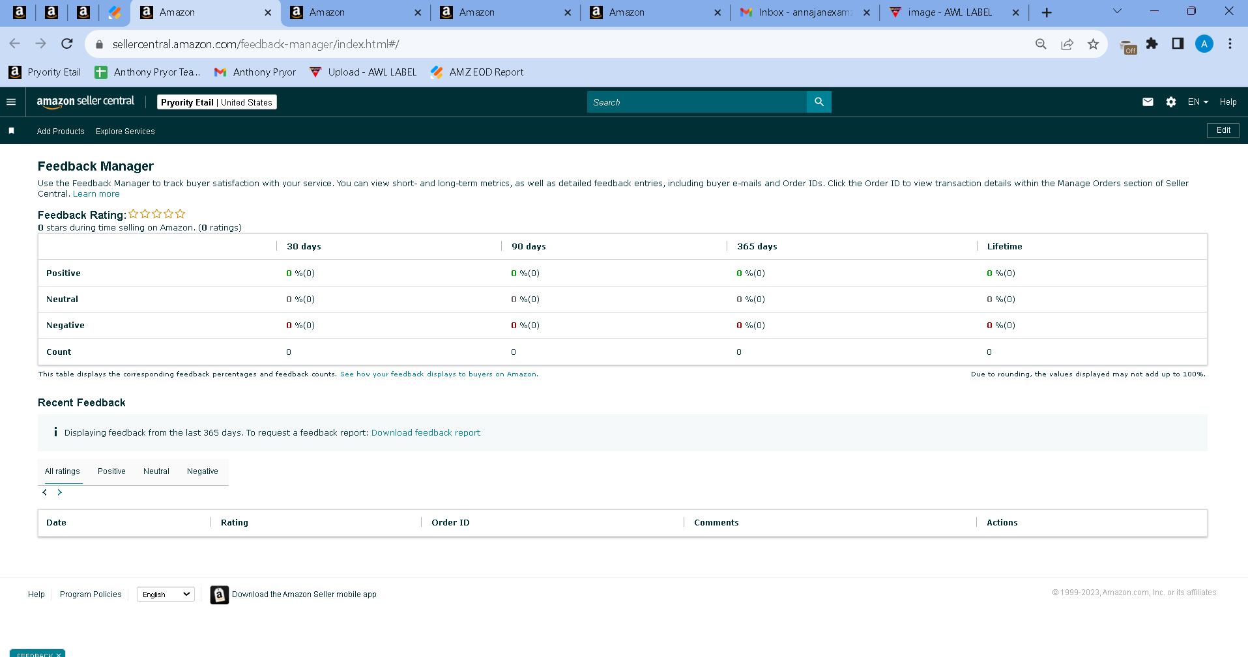The width and height of the screenshot is (1248, 657).
Task: Click Download feedback report link
Action: click(x=426, y=433)
